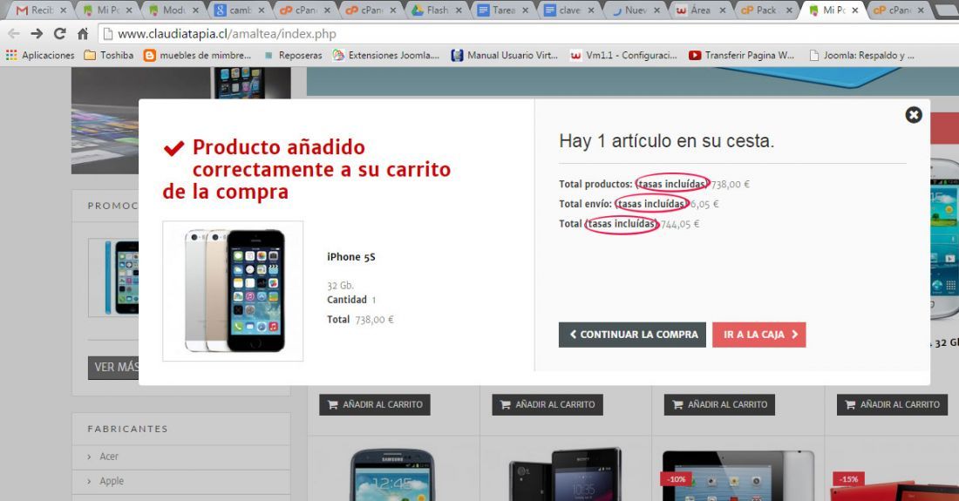Click the 'Hay 1 artículo en su cesta.' heading
959x501 pixels.
coord(666,141)
